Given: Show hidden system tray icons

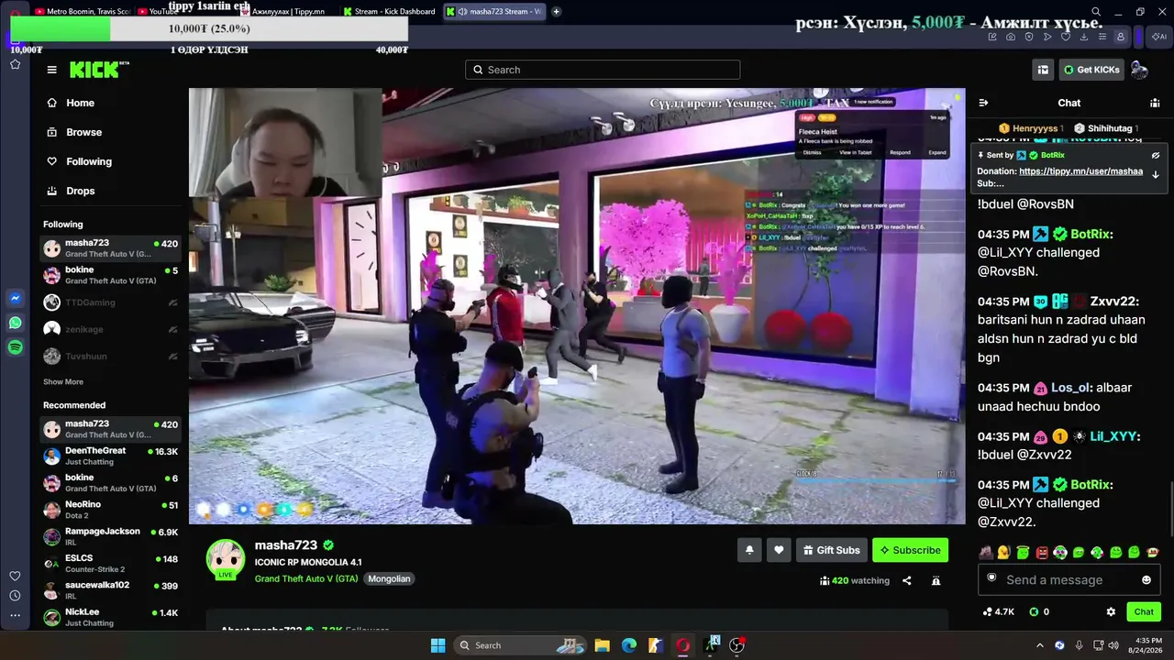Looking at the screenshot, I should (x=1039, y=645).
